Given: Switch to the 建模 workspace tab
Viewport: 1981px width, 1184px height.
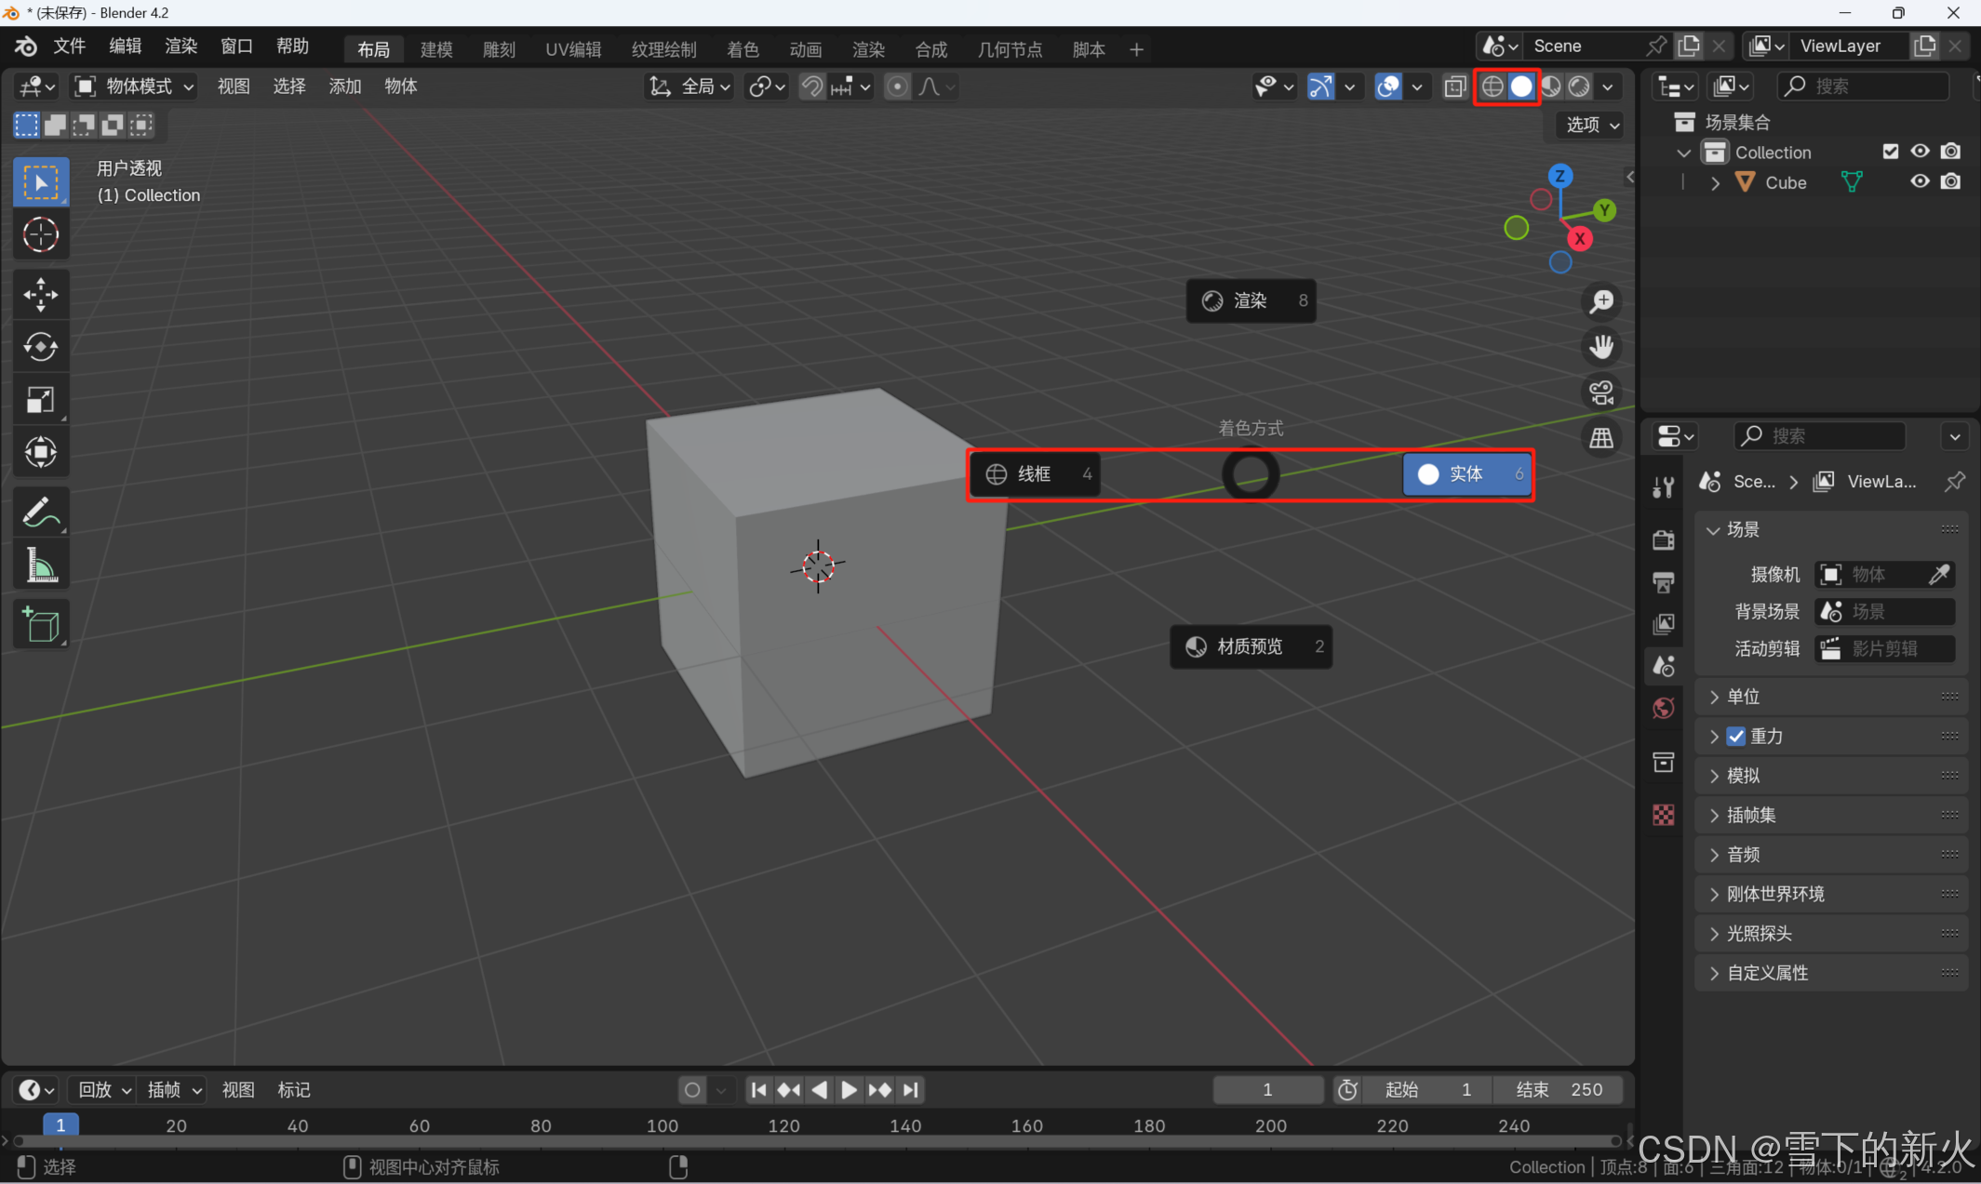Looking at the screenshot, I should click(436, 49).
